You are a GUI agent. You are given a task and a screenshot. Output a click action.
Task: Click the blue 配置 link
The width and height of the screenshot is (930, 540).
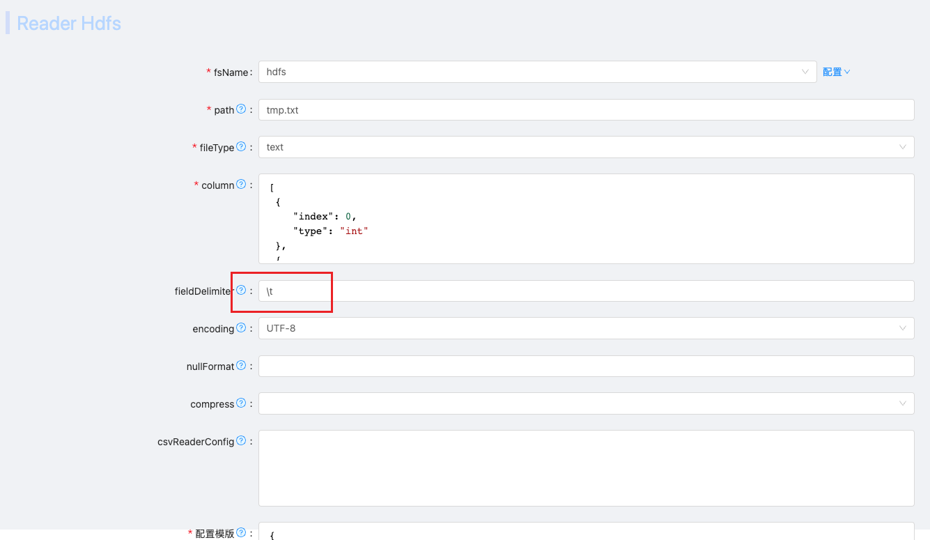(831, 71)
